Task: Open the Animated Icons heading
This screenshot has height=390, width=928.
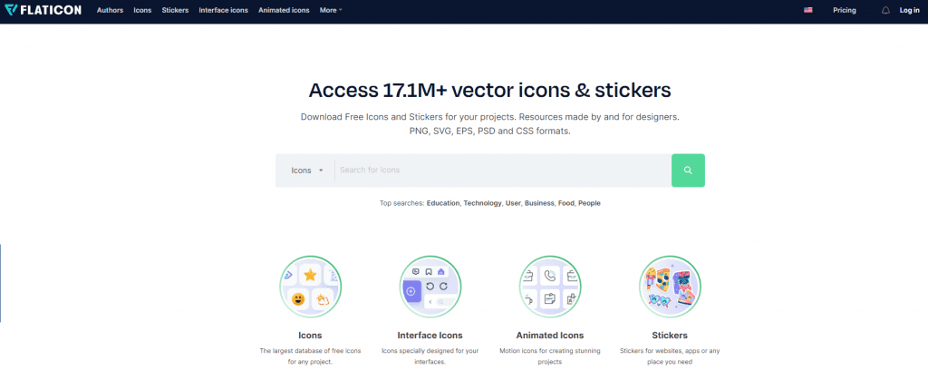Action: coord(550,336)
